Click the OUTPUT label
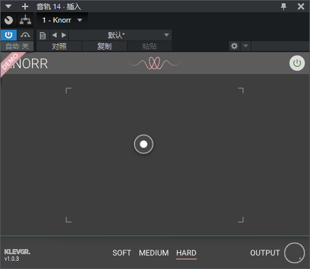310x269 pixels. point(265,253)
